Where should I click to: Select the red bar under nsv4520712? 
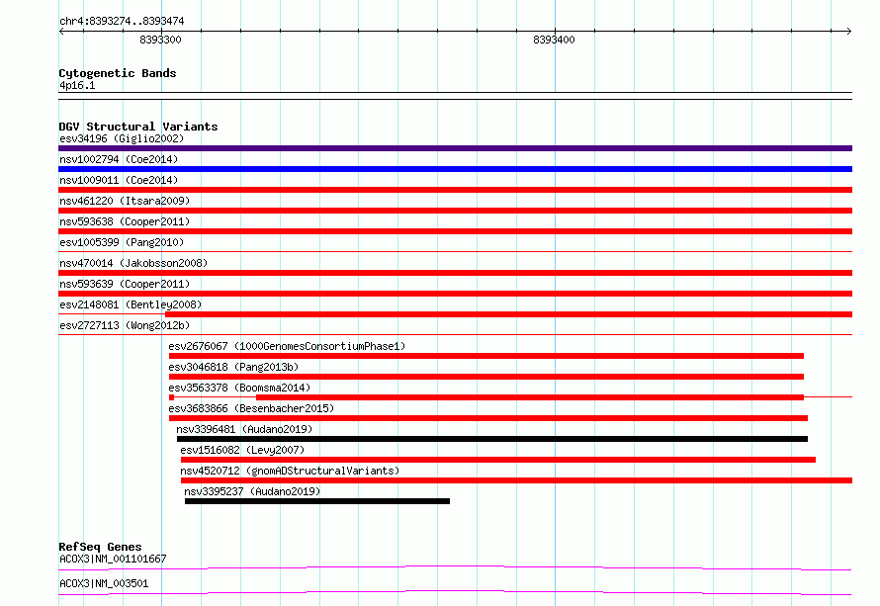(516, 480)
